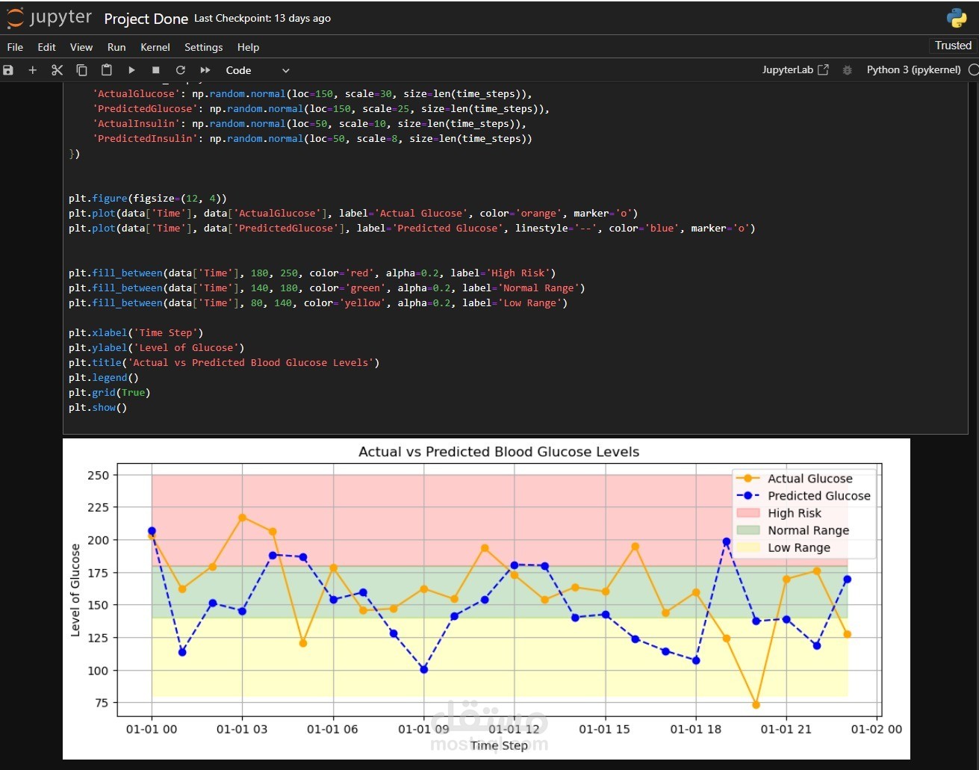Screen dimensions: 979x770
Task: Open the notebook in JupyterLab
Action: 795,69
